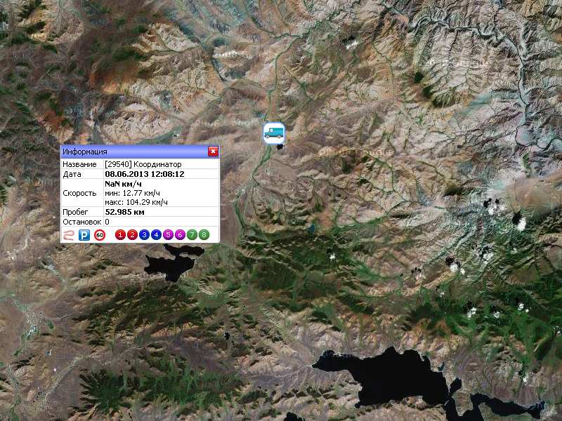
Task: Open the track route icon in the info panel
Action: tap(68, 235)
